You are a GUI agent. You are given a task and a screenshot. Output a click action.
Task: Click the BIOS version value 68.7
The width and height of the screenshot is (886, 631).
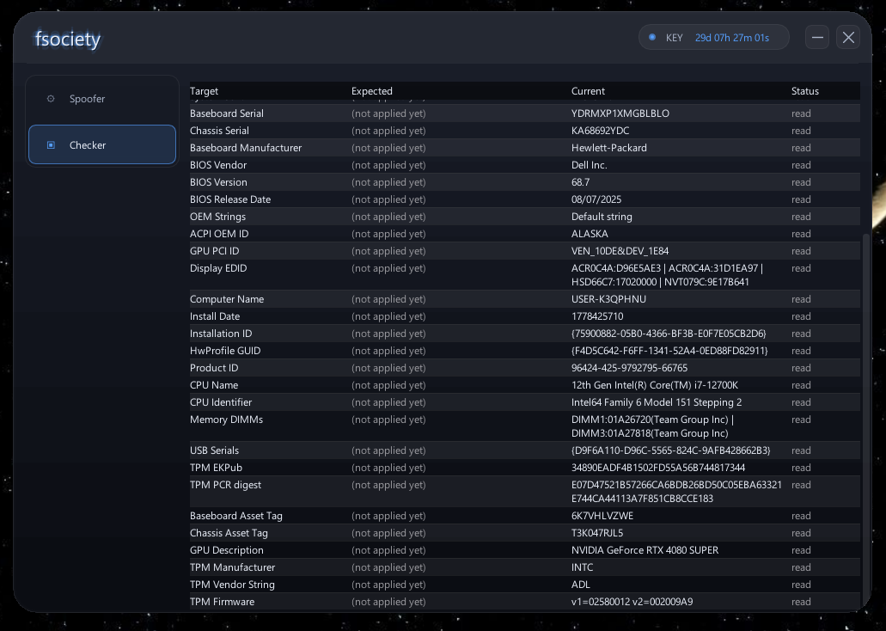pos(580,182)
